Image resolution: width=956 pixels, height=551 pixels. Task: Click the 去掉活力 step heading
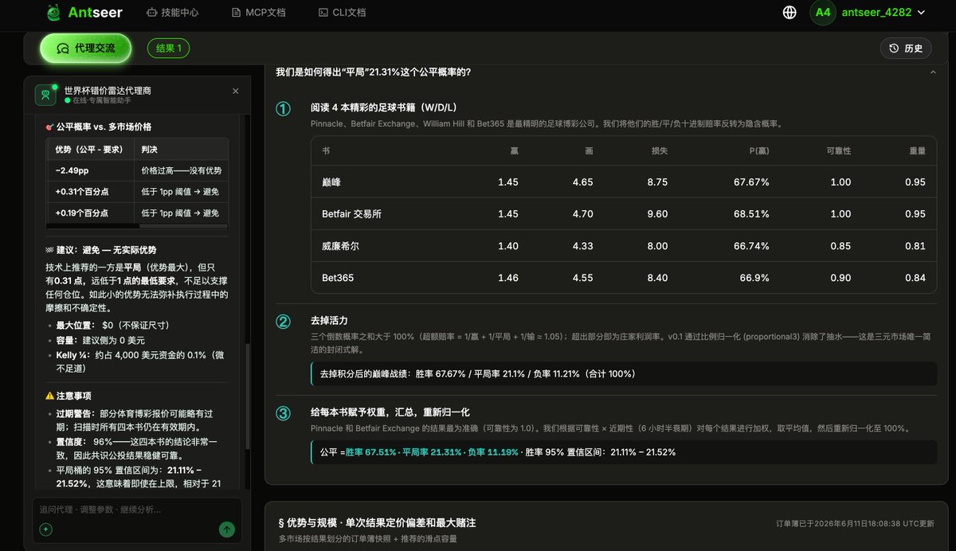click(329, 320)
